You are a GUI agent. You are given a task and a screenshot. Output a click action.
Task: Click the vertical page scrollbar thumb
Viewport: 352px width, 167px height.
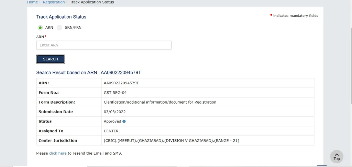tap(351, 65)
